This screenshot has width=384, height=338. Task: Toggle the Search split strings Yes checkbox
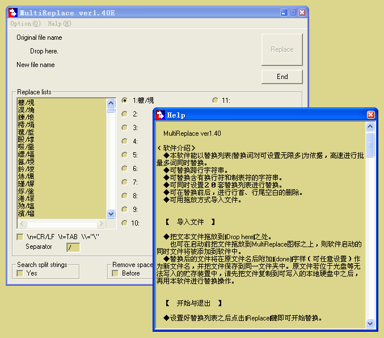click(20, 273)
